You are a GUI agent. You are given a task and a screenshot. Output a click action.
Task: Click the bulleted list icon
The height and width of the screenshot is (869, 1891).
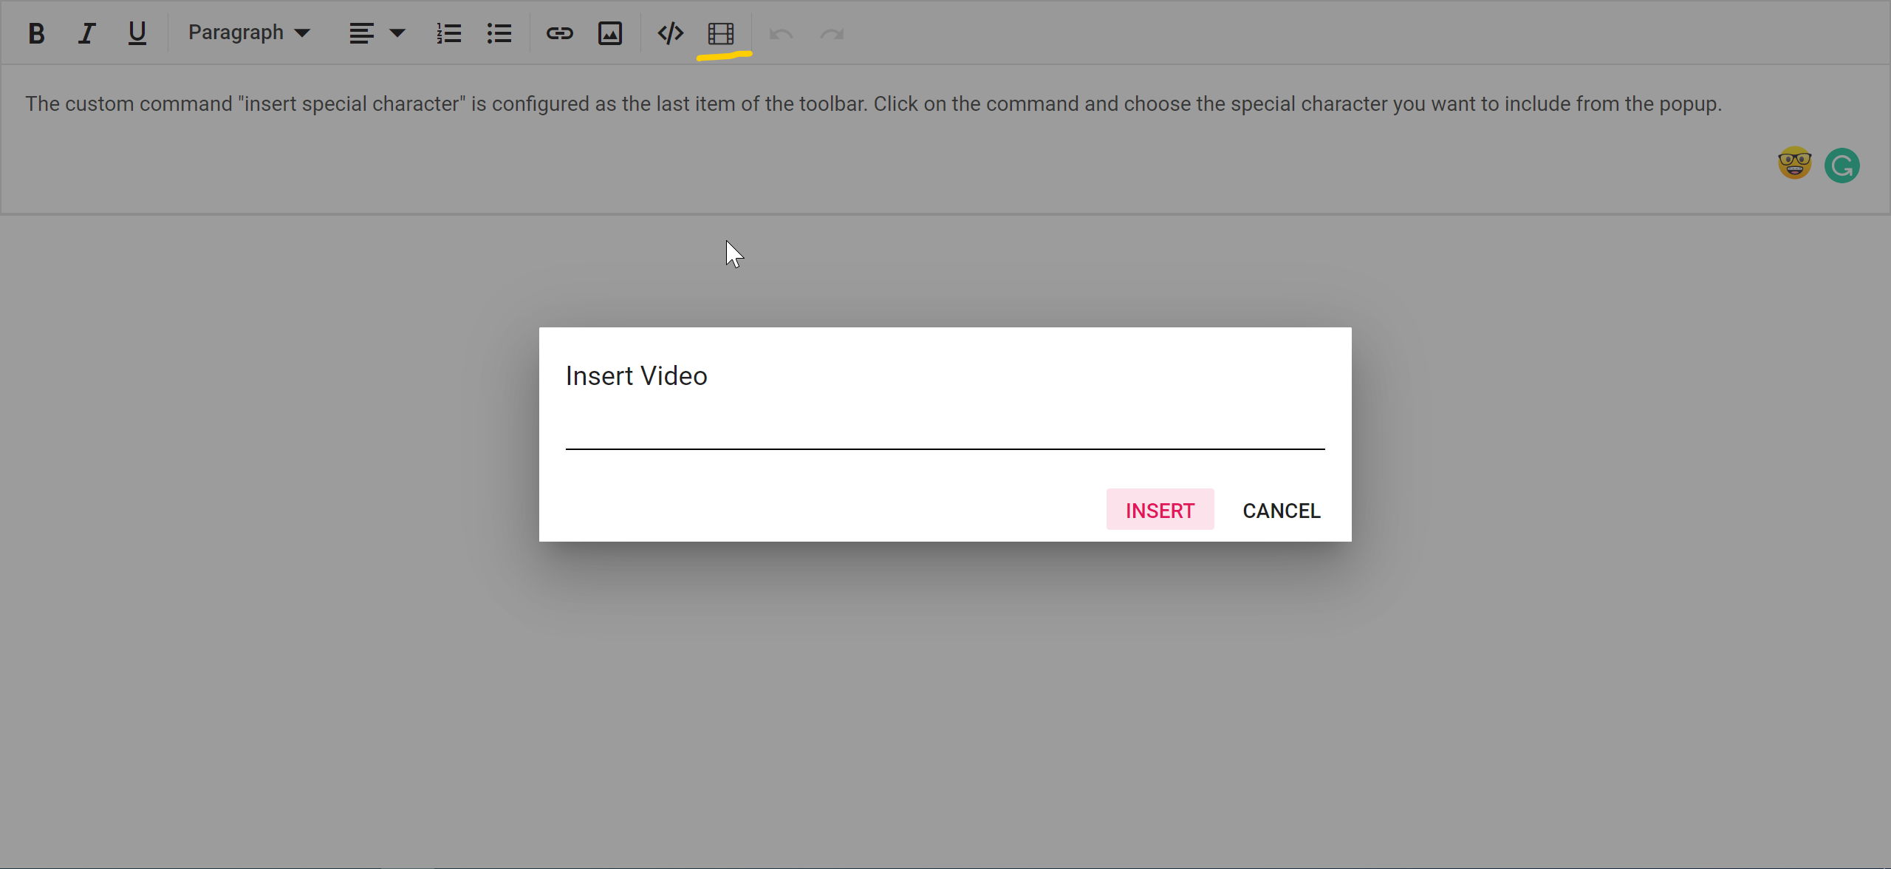pos(499,33)
